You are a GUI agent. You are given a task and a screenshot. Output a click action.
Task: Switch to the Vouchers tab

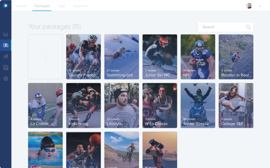pos(80,6)
